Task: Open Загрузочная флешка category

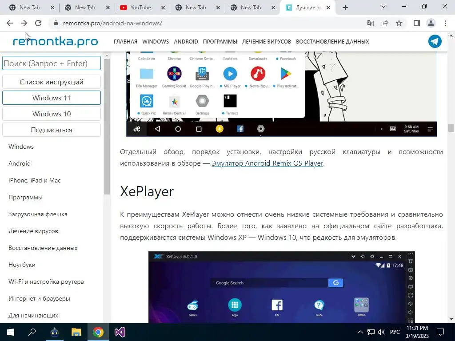Action: (x=38, y=214)
